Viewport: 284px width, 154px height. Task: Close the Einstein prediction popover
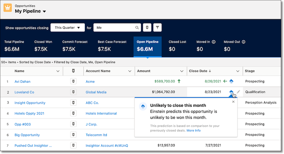coord(233,102)
